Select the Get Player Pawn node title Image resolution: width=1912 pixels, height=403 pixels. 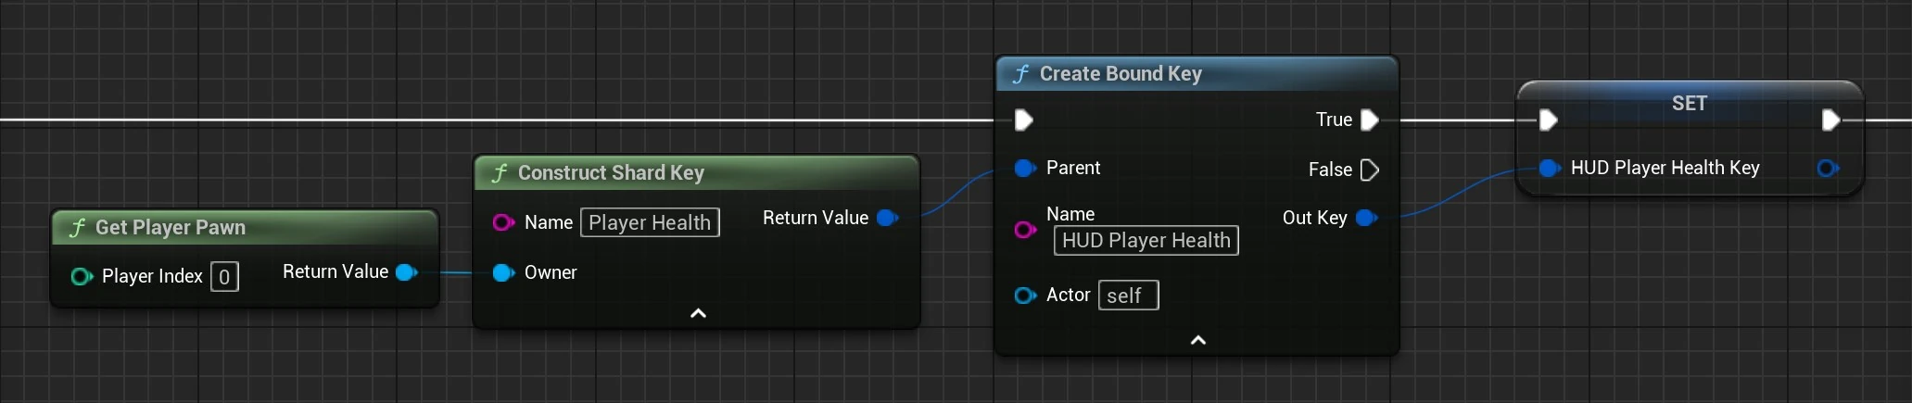[171, 228]
